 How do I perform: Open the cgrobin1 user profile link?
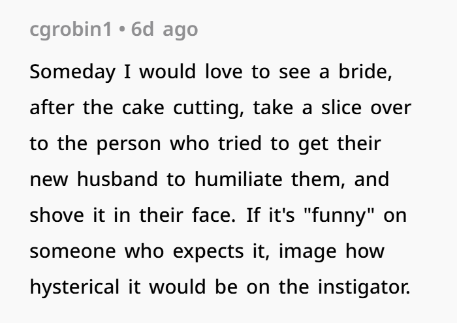pyautogui.click(x=71, y=30)
